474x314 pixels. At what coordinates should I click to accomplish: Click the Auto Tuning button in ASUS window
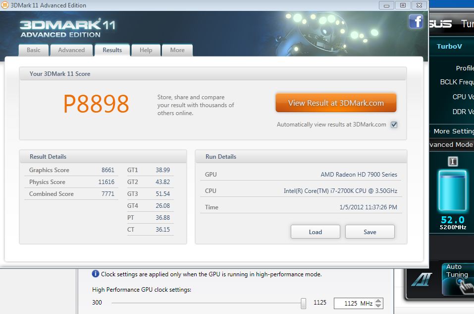[458, 279]
